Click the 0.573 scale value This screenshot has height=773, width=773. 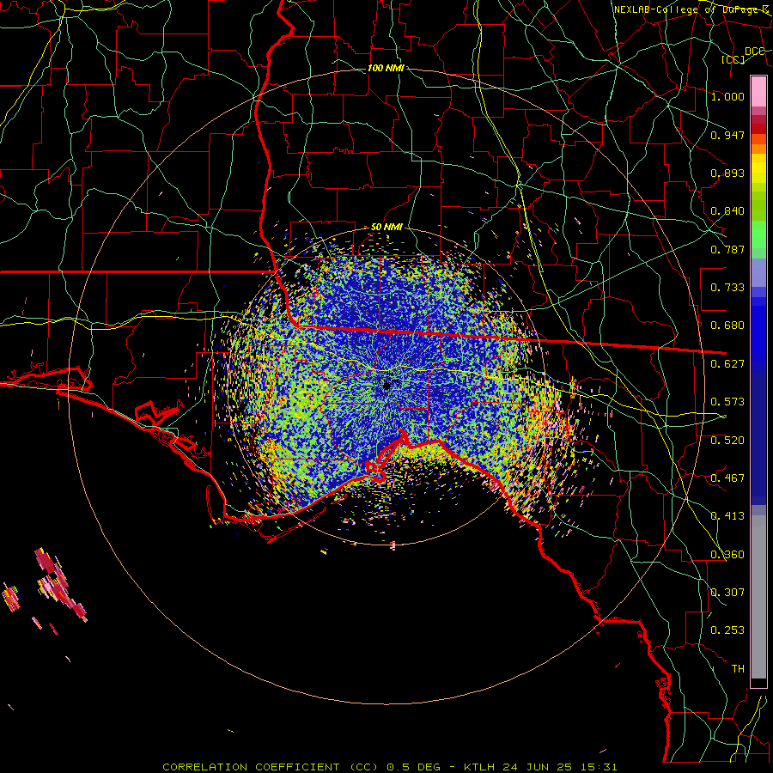click(727, 402)
